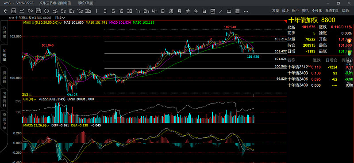
Task: Select the draw line tool icon
Action: pyautogui.click(x=221, y=11)
